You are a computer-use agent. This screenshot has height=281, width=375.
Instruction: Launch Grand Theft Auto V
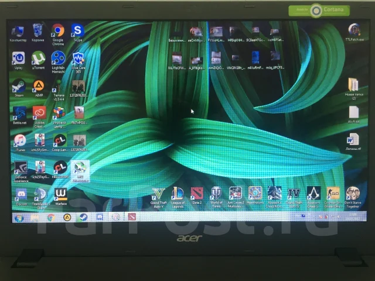coord(158,197)
